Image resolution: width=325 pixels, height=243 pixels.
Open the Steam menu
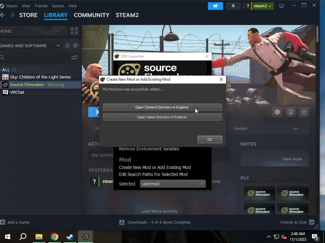pyautogui.click(x=11, y=6)
